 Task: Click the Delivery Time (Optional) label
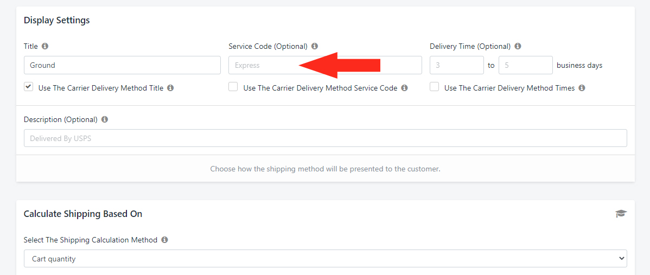(470, 47)
